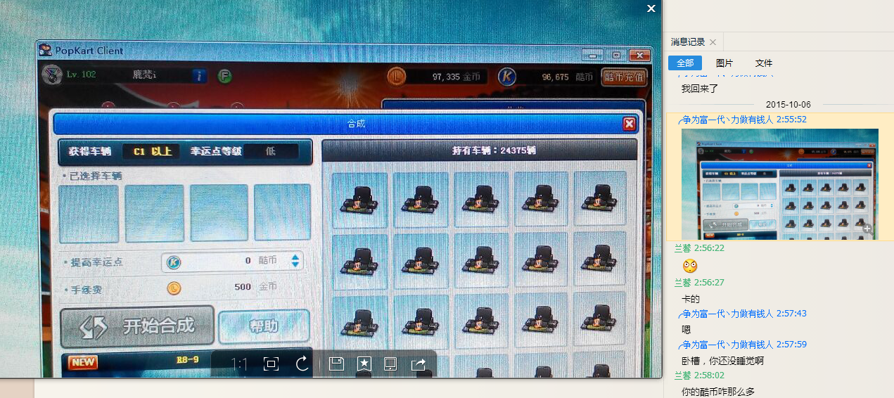
Task: Click the surprised emoji message
Action: point(690,266)
